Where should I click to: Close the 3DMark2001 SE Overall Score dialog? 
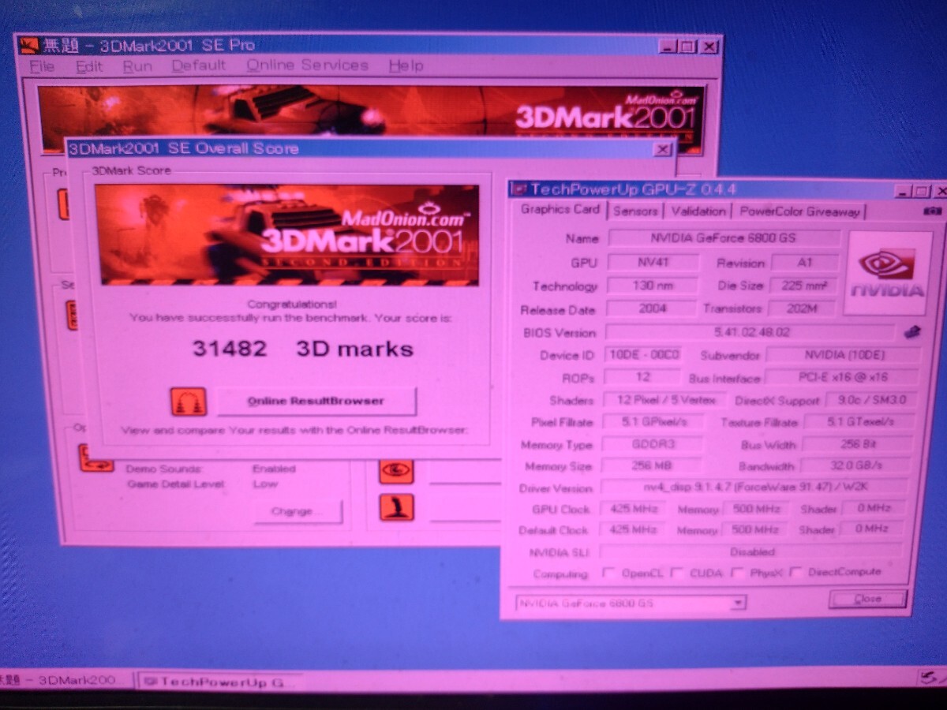(x=662, y=149)
